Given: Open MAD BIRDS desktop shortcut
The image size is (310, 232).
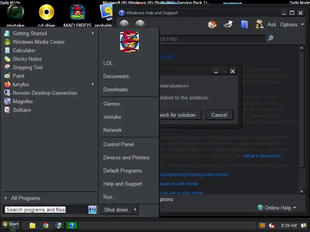Looking at the screenshot, I should point(77,15).
